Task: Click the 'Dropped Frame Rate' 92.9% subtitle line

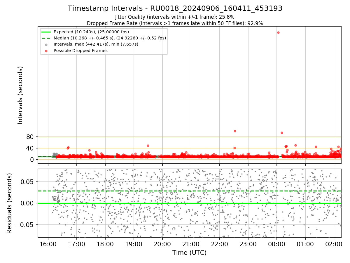Action: pyautogui.click(x=175, y=23)
